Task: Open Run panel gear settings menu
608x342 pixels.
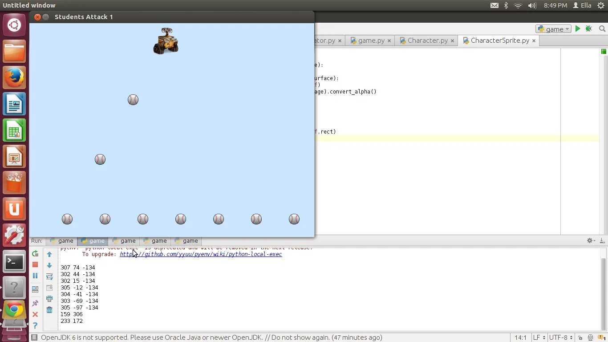Action: click(591, 240)
